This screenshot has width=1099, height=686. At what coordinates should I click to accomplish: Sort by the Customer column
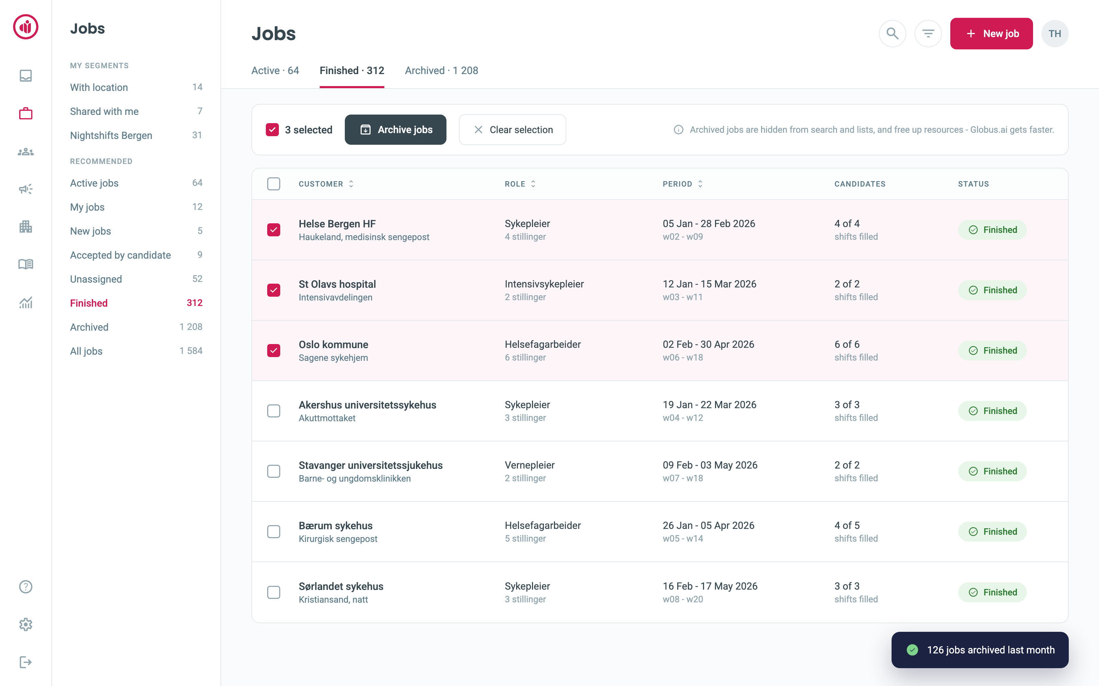click(x=326, y=184)
